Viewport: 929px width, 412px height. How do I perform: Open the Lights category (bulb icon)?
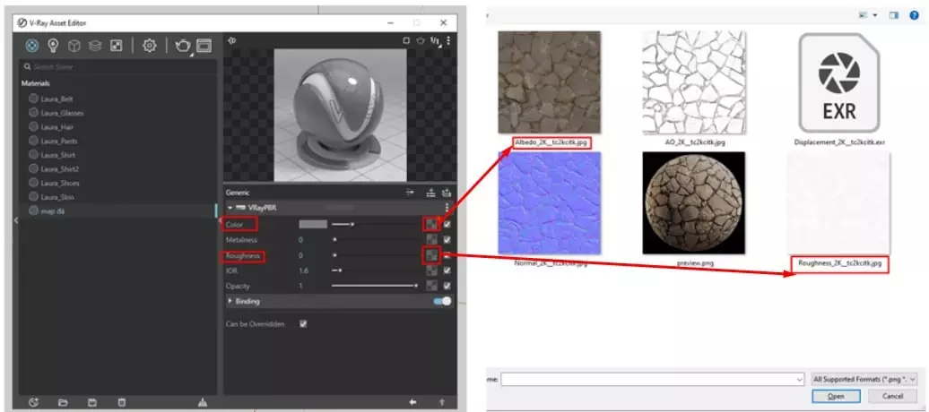(53, 45)
